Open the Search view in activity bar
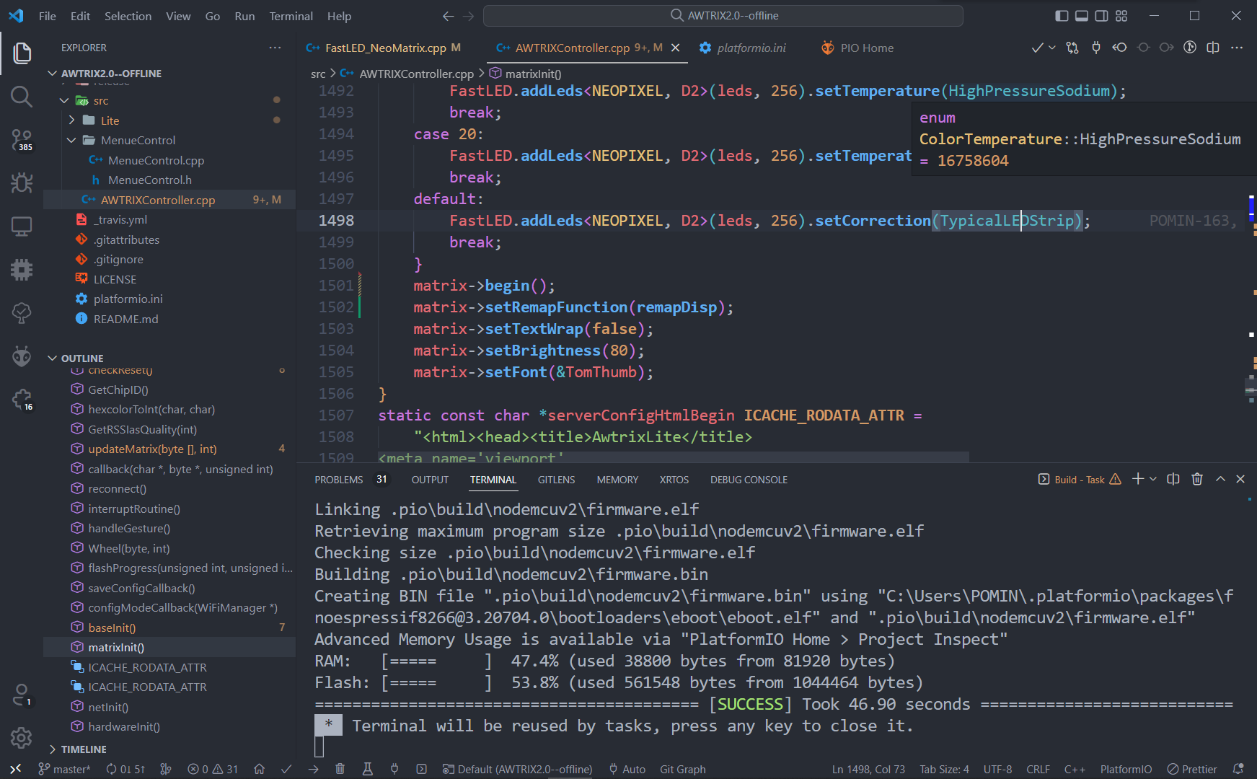The height and width of the screenshot is (779, 1257). click(22, 97)
